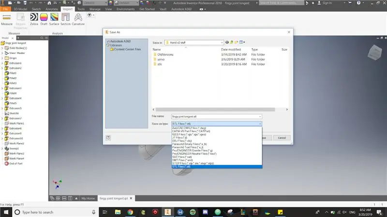Go up one folder level in Save As
The height and width of the screenshot is (217, 387).
232,42
